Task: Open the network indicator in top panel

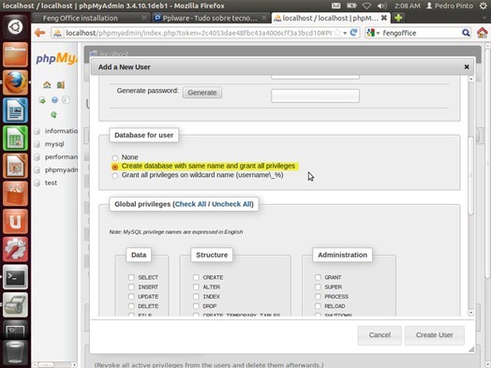Action: (x=366, y=6)
